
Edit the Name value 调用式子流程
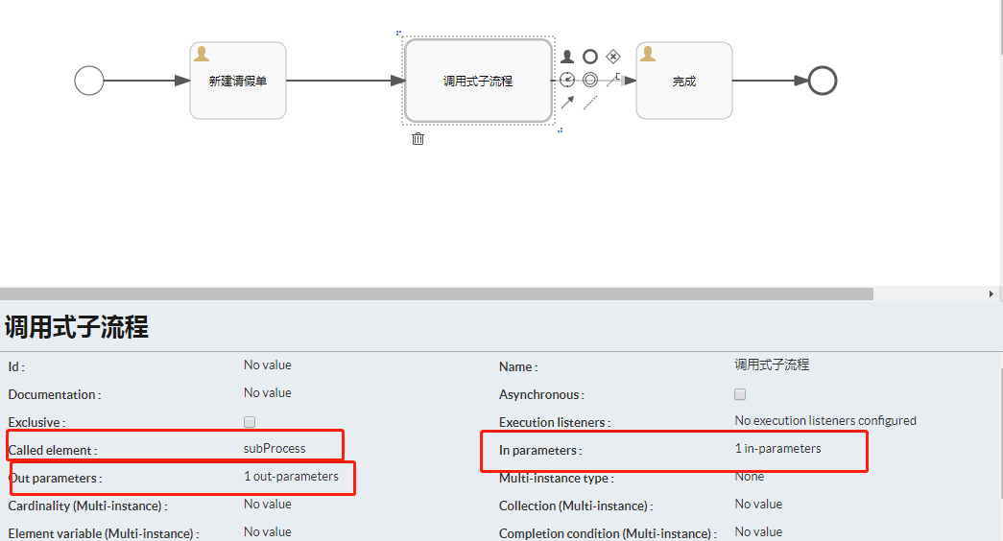[772, 365]
